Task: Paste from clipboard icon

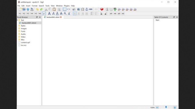Action: coord(54,9)
